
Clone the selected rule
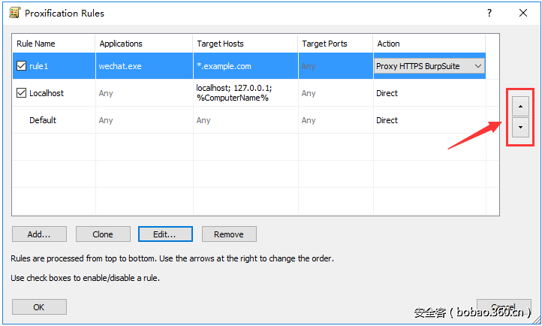[103, 234]
